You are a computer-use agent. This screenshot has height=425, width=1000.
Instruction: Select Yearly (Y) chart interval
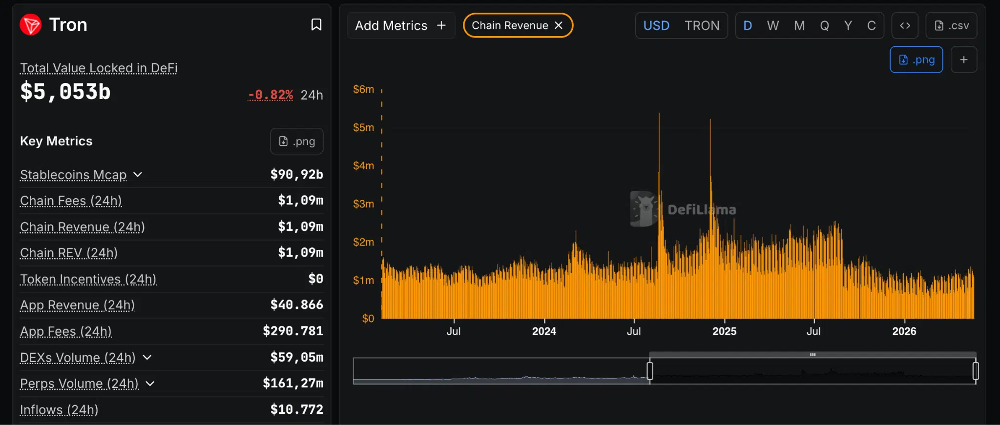click(x=848, y=25)
